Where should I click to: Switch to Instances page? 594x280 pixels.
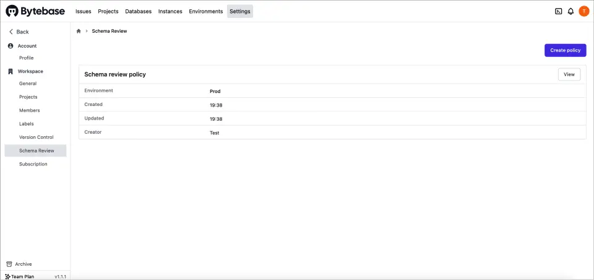point(170,11)
